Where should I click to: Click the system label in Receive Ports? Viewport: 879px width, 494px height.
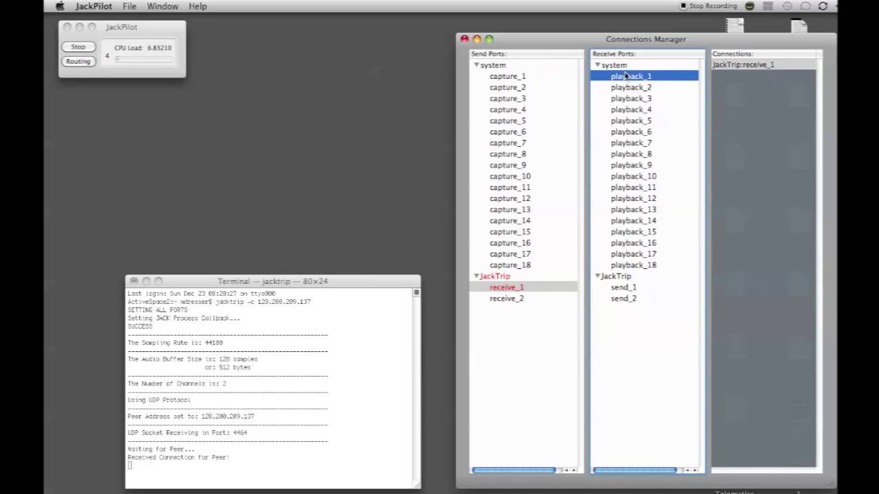click(614, 65)
